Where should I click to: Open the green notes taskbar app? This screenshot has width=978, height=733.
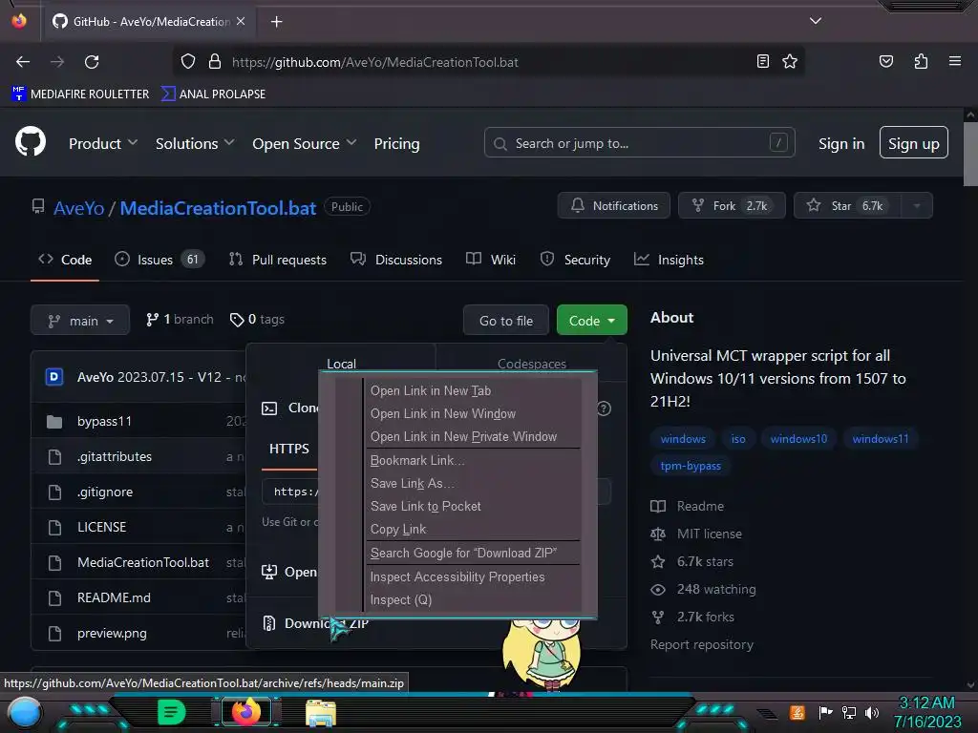pyautogui.click(x=172, y=712)
